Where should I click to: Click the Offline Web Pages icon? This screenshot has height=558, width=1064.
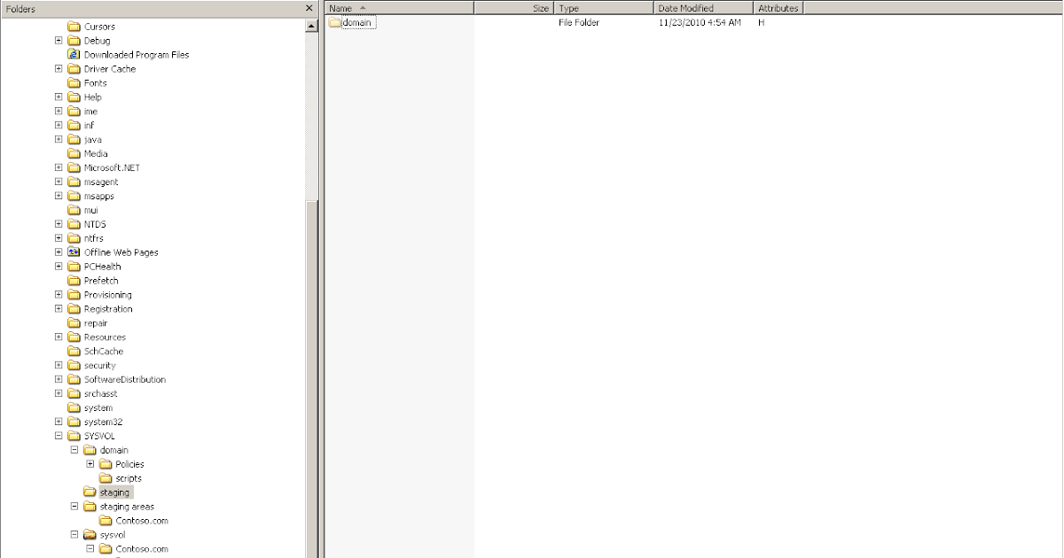click(x=73, y=252)
